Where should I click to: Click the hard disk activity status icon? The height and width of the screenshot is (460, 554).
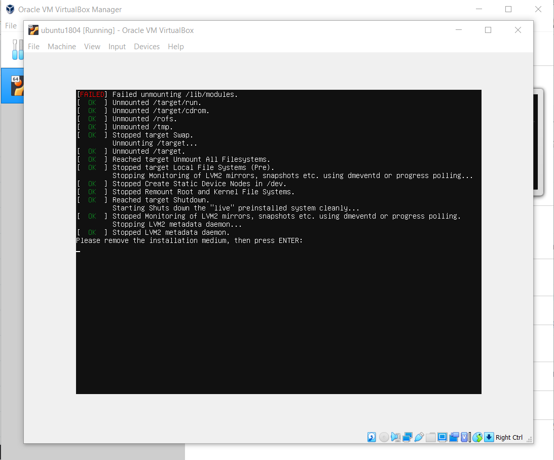372,437
